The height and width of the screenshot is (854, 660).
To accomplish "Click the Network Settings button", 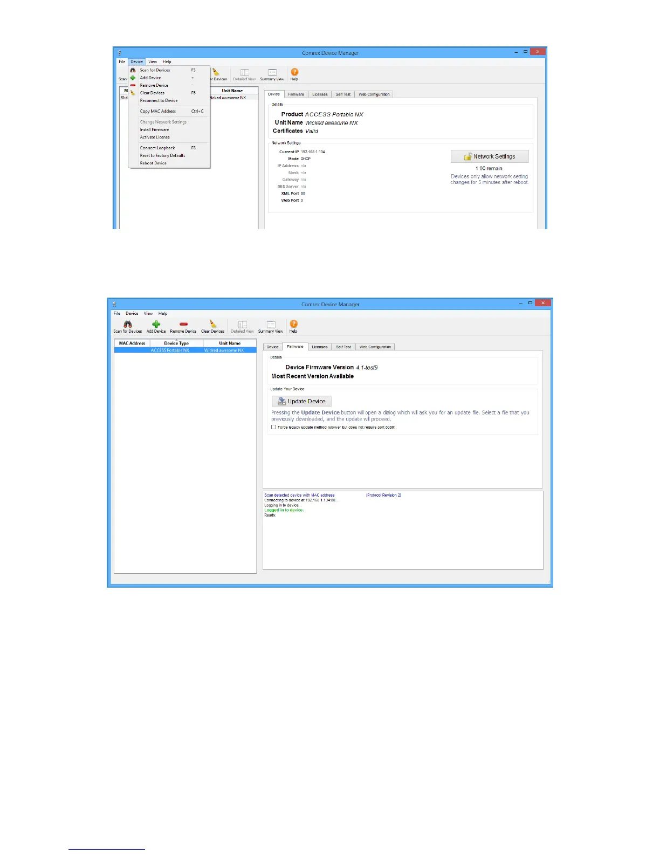I will coord(490,156).
